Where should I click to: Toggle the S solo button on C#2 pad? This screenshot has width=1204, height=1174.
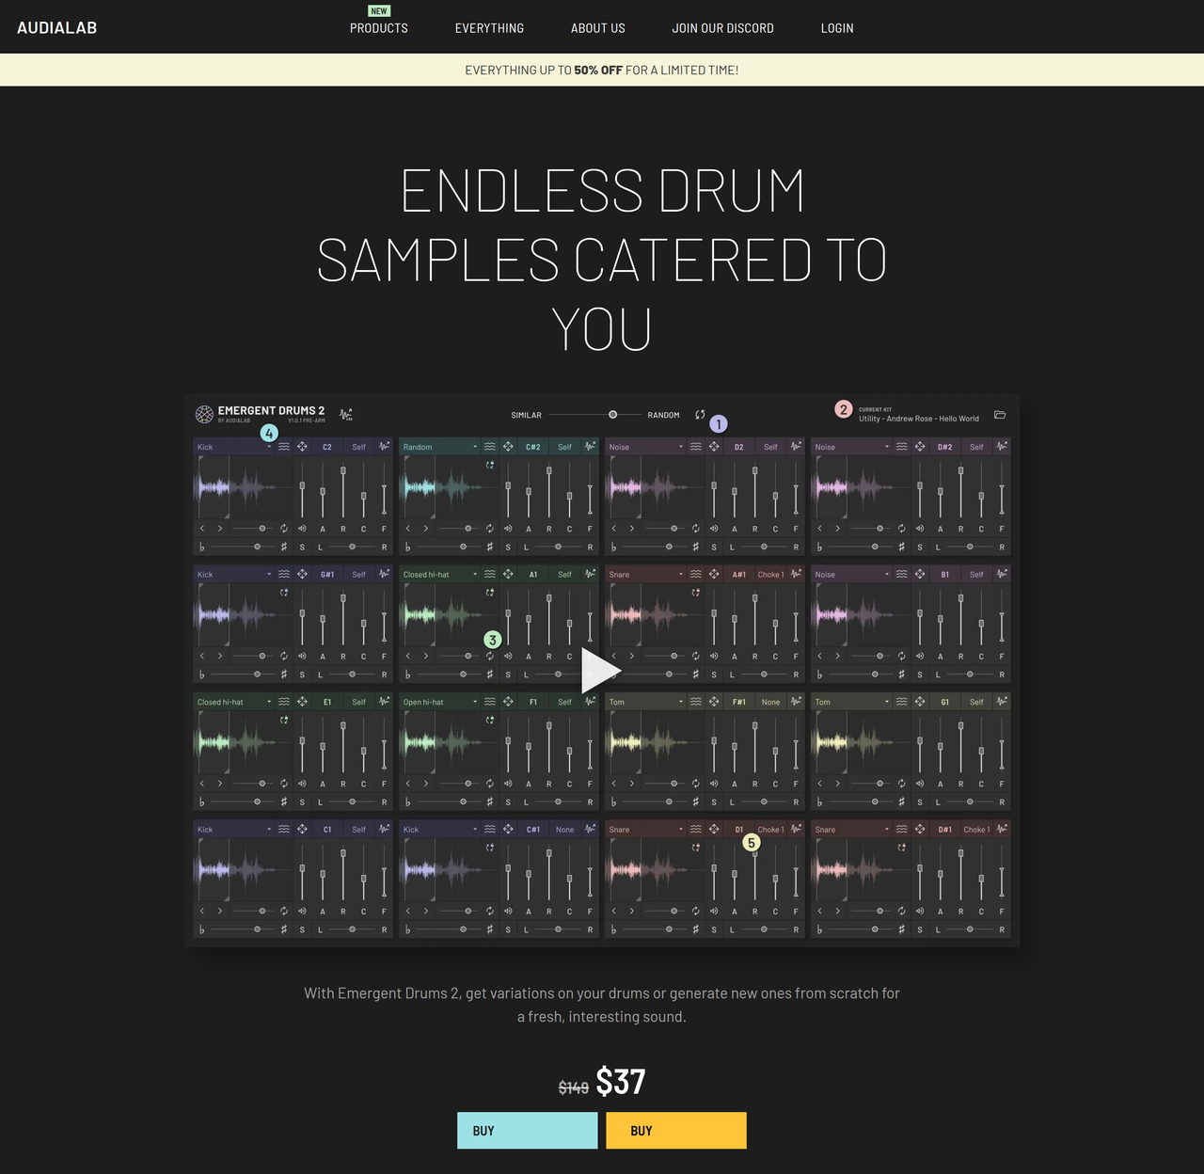tap(508, 547)
